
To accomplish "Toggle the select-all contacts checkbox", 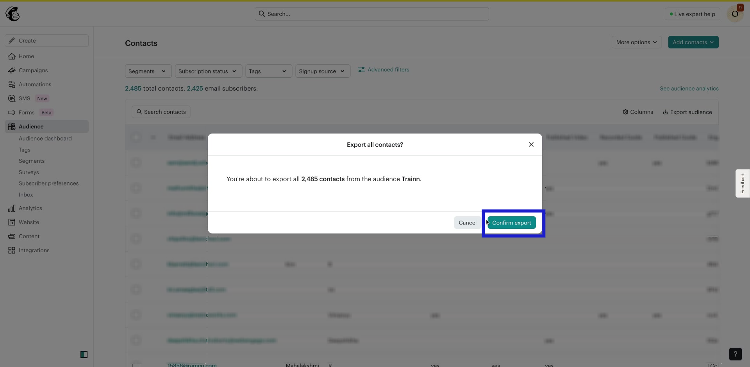I will pos(136,137).
